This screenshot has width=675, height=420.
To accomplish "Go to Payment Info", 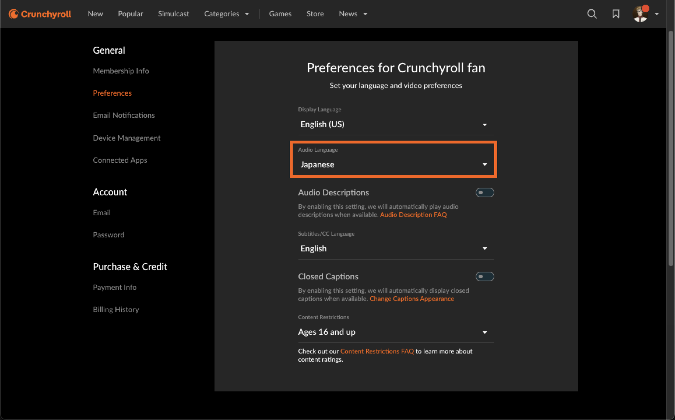I will [x=115, y=287].
